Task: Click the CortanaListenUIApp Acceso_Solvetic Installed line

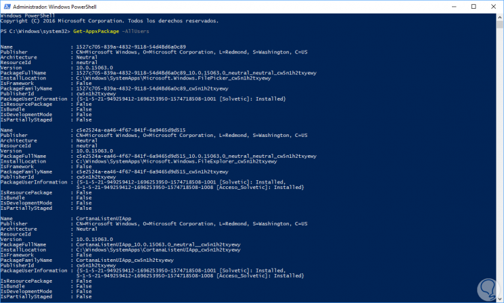Action: 190,276
